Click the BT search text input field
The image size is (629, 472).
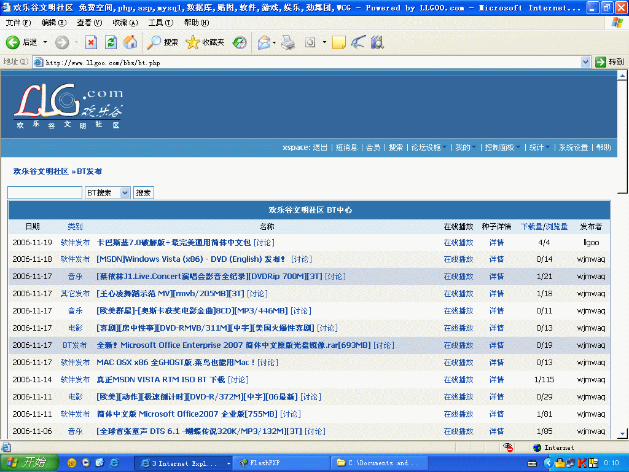[x=45, y=192]
